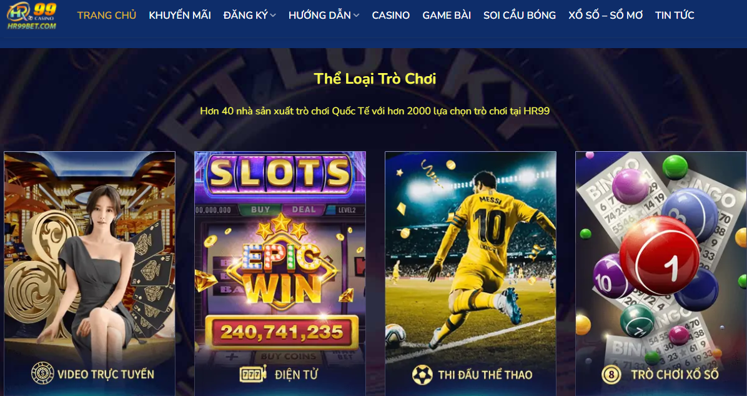Click the 777 slot machine icon
Viewport: 747px width, 396px height.
(x=252, y=374)
